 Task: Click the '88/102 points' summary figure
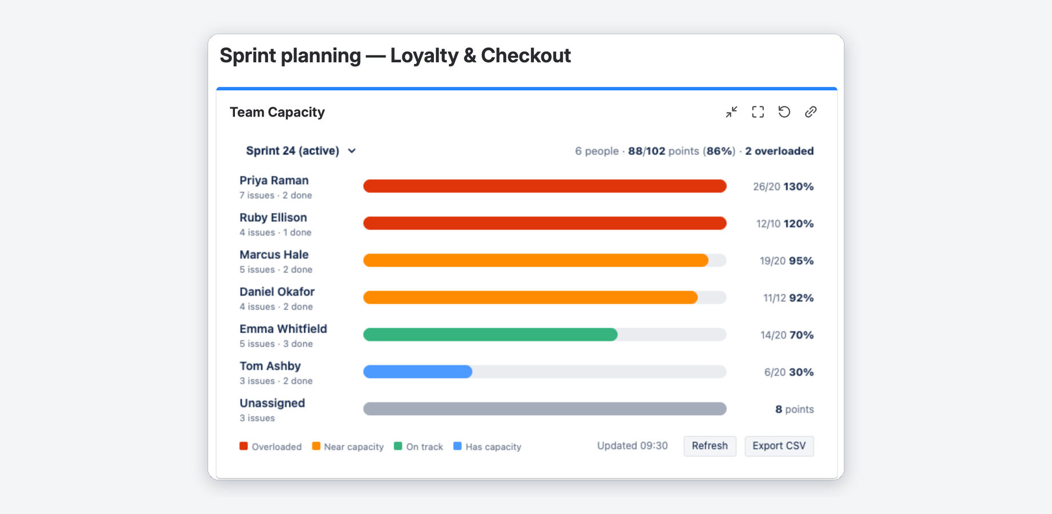(663, 151)
